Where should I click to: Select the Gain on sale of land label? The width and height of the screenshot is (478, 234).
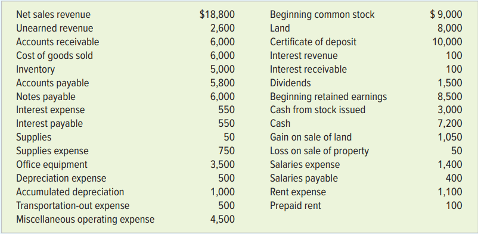click(311, 138)
